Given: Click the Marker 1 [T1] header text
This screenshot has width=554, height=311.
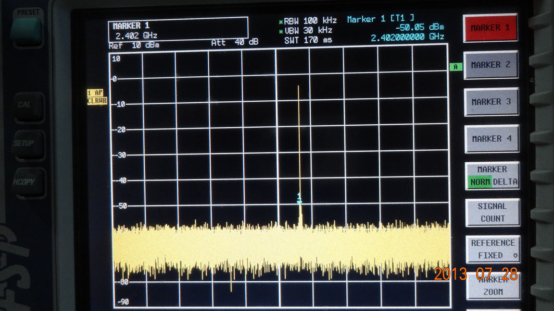Looking at the screenshot, I should pyautogui.click(x=380, y=19).
